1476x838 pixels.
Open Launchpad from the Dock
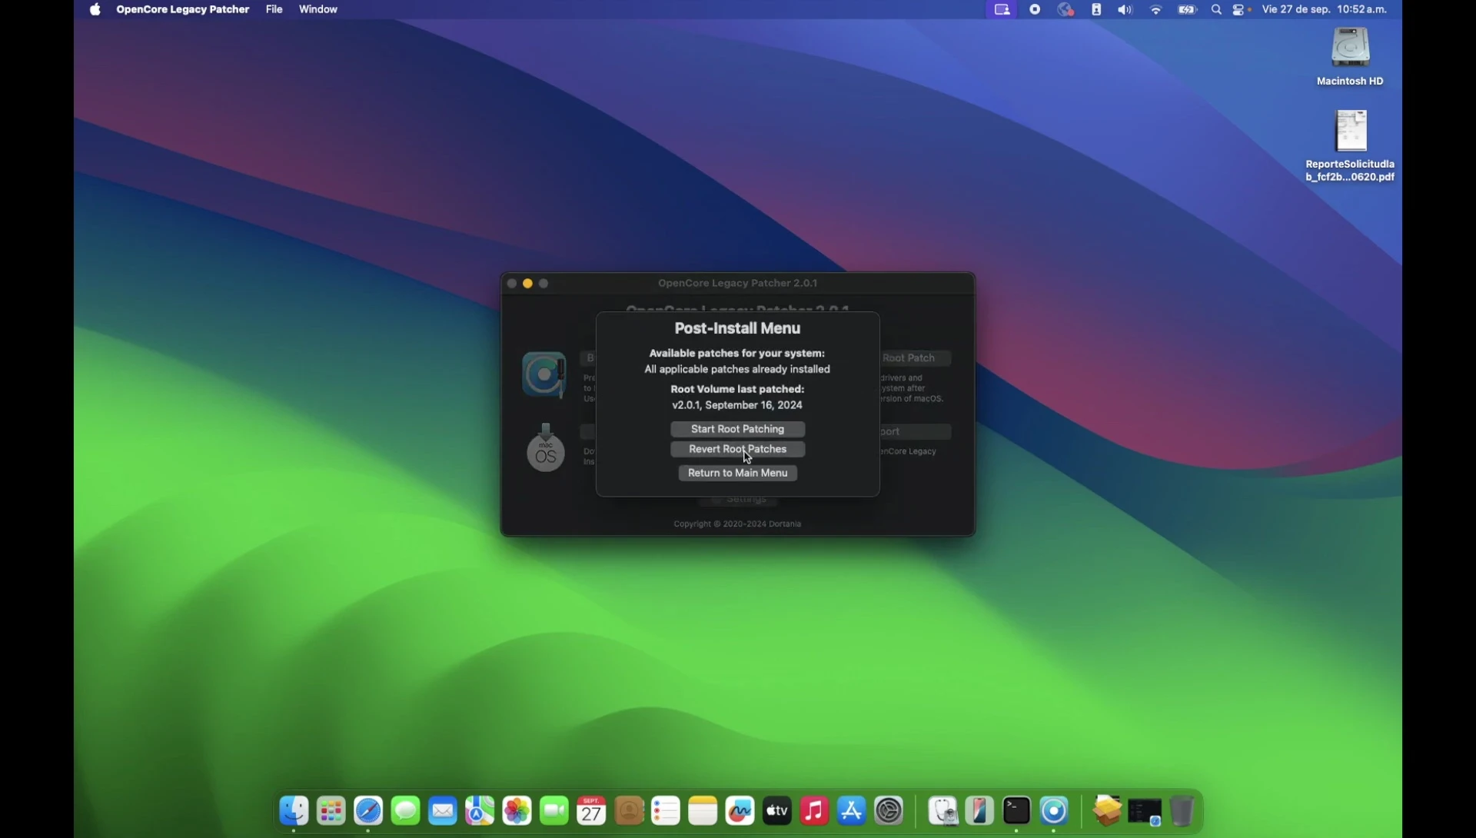tap(331, 810)
